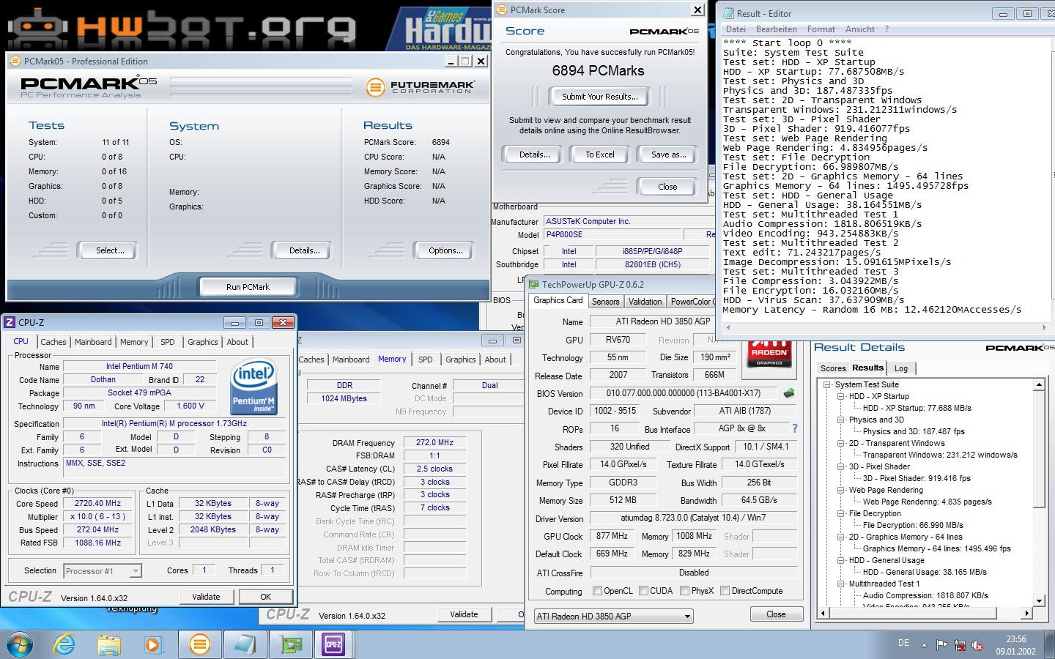
Task: Open the Format menu in Editor
Action: 821,29
